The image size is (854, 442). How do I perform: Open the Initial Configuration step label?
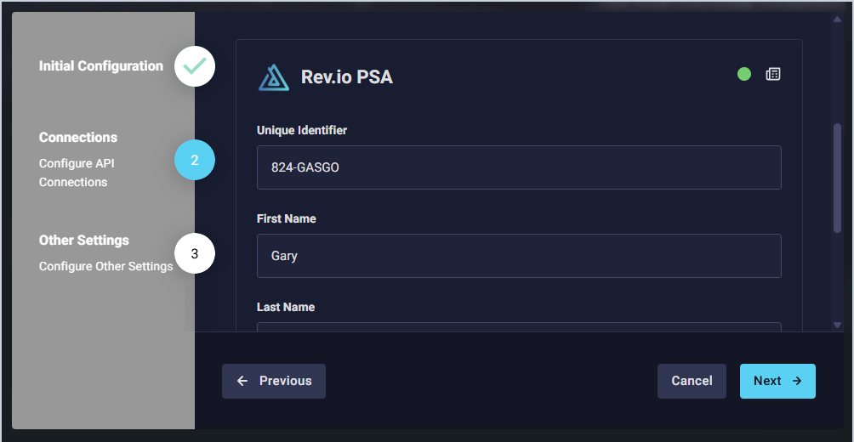(100, 65)
